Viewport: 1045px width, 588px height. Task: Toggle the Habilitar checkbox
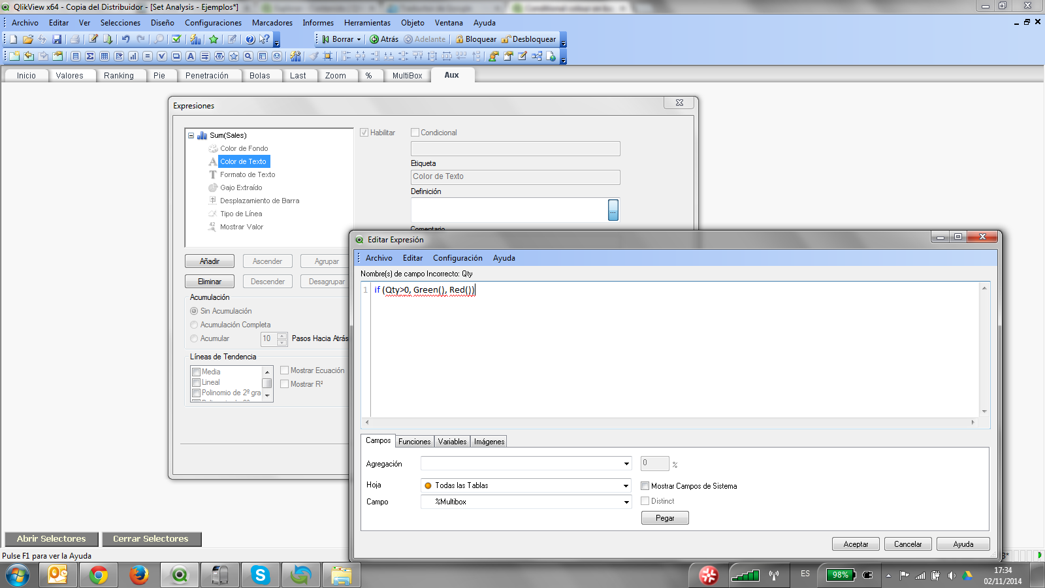[364, 133]
